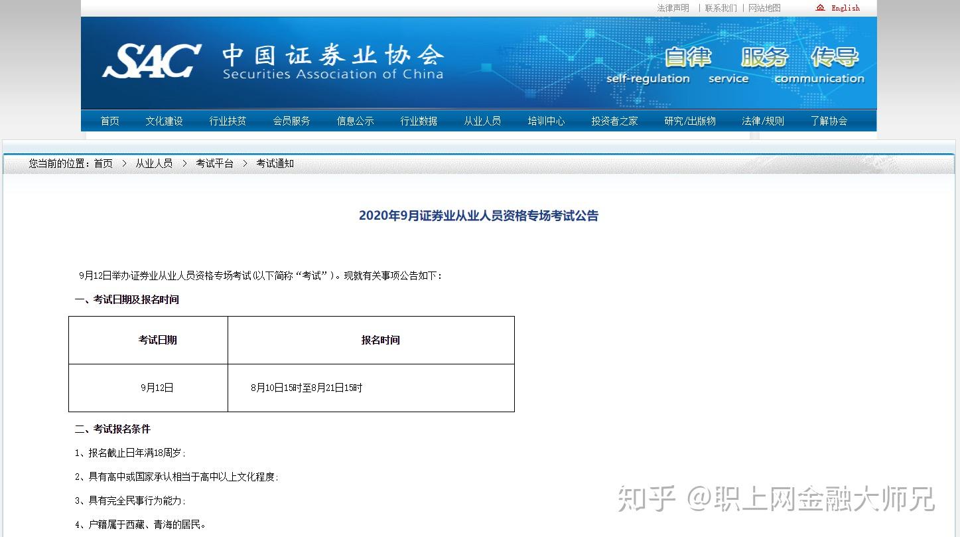
Task: Go to 首页 in navigation bar
Action: [x=110, y=121]
